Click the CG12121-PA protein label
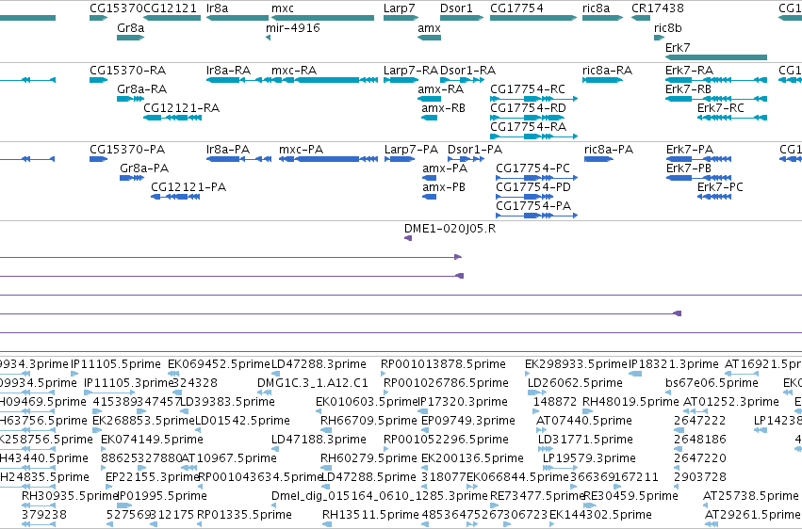 click(188, 187)
